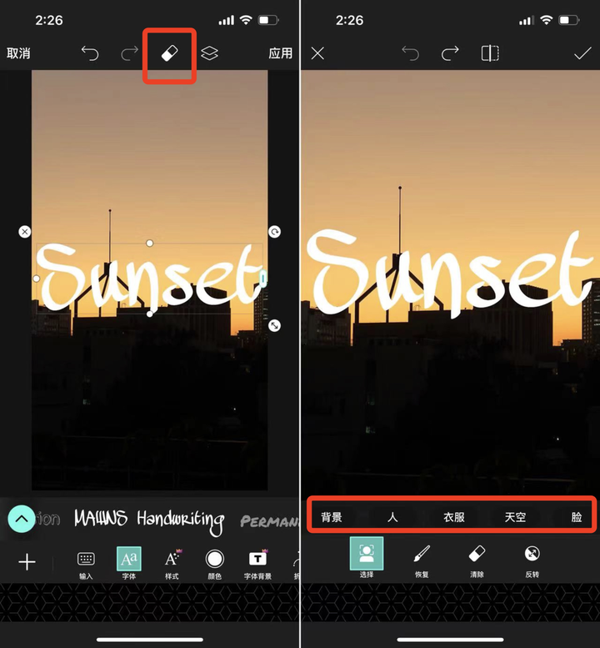
Task: Open 样式 text style tool
Action: tap(172, 565)
